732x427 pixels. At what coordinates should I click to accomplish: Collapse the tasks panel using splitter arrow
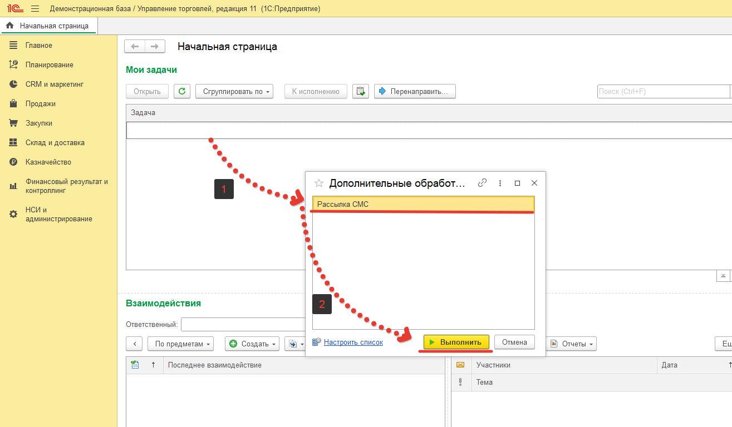pyautogui.click(x=723, y=276)
